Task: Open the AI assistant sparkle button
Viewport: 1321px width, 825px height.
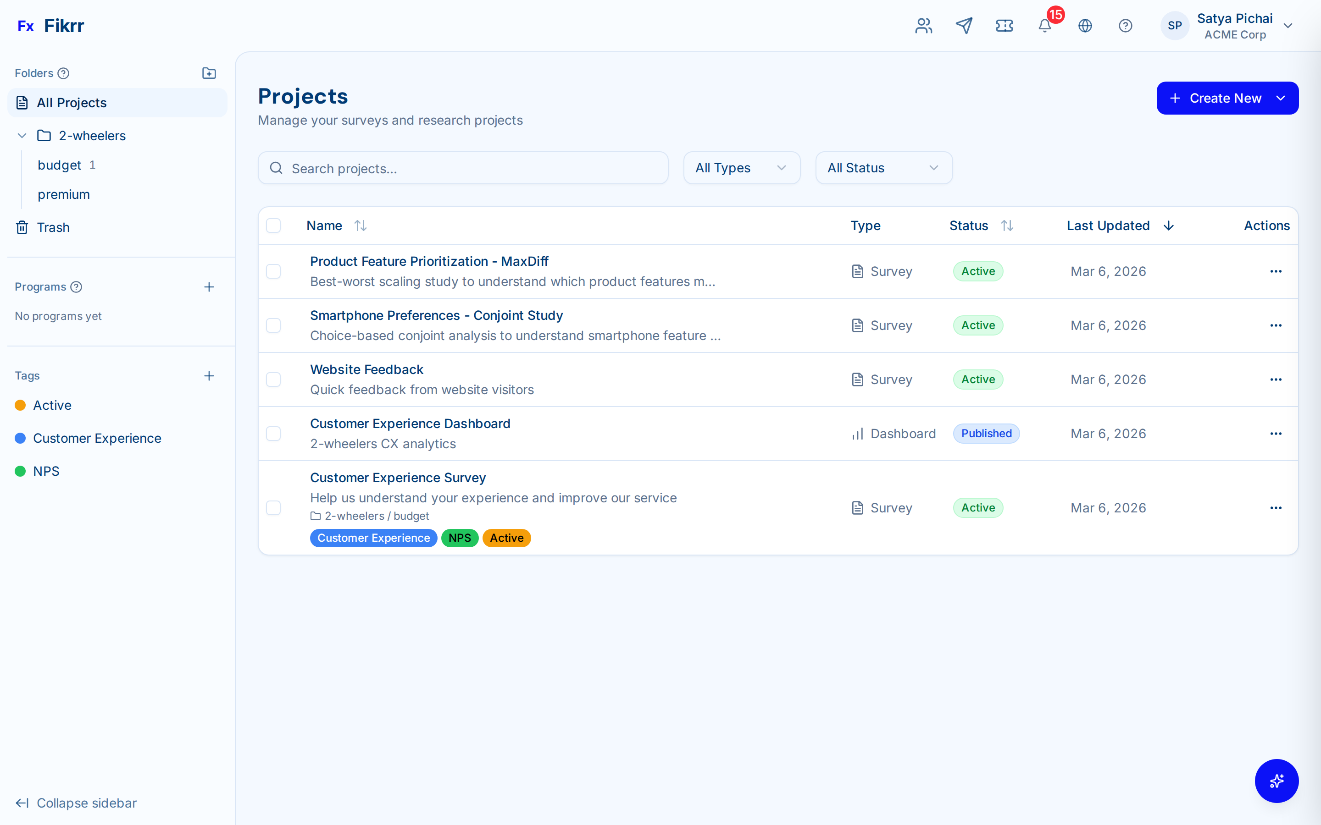Action: point(1277,781)
